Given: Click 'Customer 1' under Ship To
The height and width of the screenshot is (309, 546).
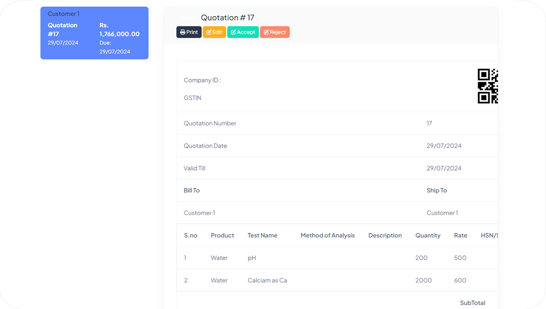Looking at the screenshot, I should tap(442, 213).
